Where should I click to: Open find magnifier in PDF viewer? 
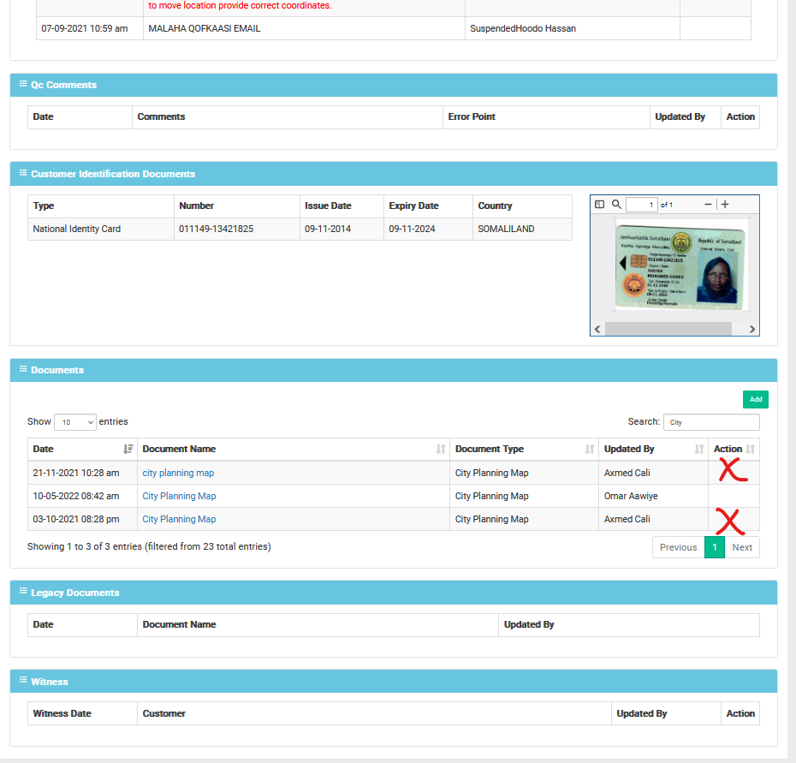(x=616, y=204)
